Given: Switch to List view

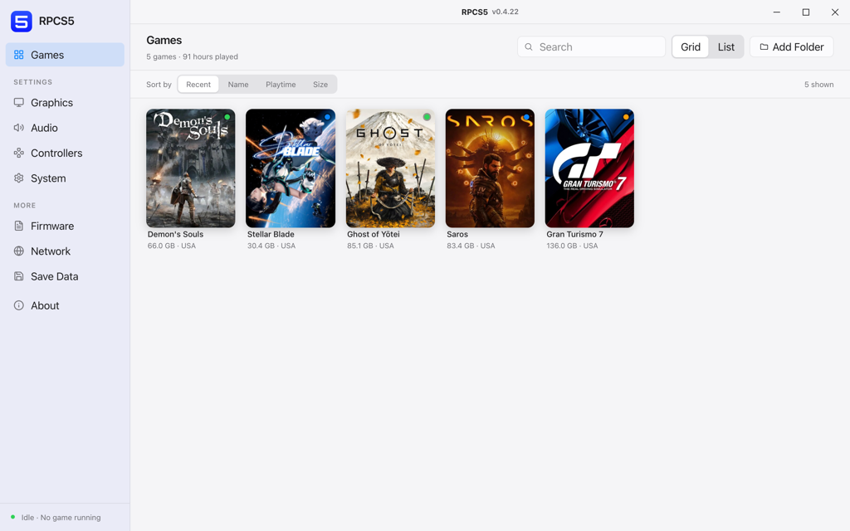Looking at the screenshot, I should point(725,46).
